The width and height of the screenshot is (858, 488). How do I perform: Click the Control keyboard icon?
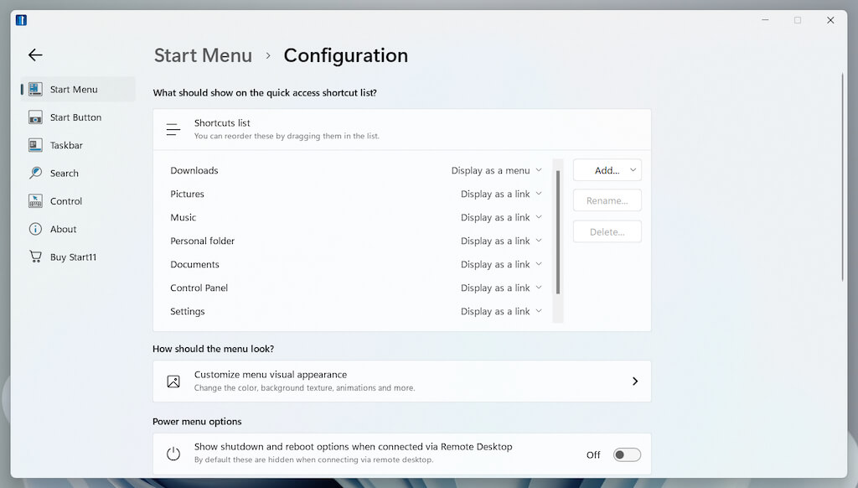coord(35,201)
